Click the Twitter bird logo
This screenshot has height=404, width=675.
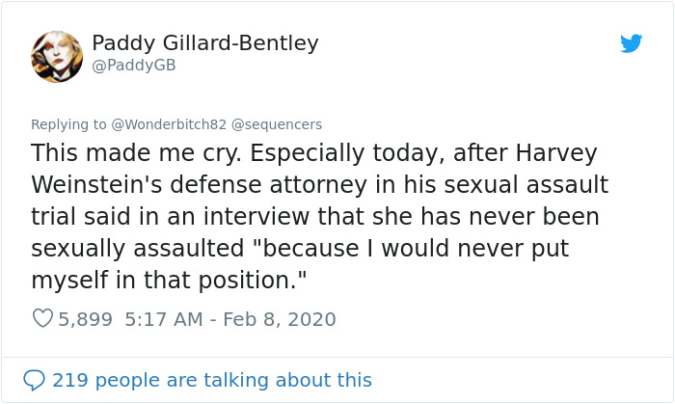coord(632,43)
